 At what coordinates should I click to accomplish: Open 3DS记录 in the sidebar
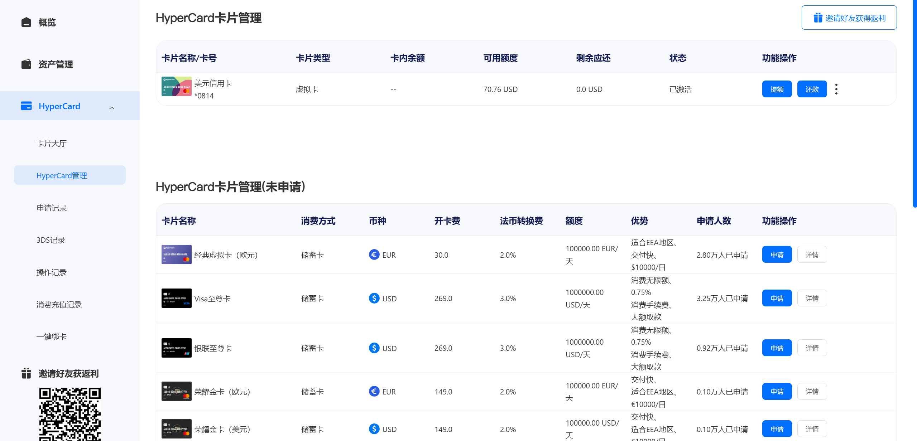[x=51, y=240]
